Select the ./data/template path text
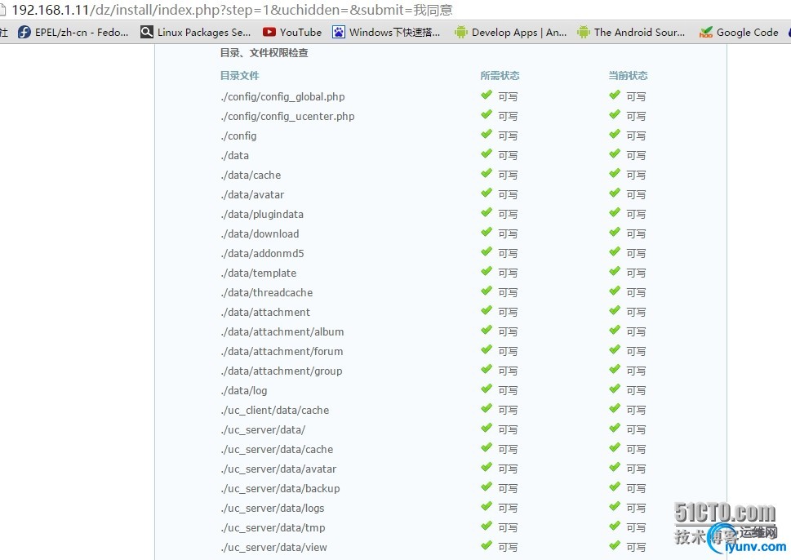The image size is (791, 560). (258, 273)
